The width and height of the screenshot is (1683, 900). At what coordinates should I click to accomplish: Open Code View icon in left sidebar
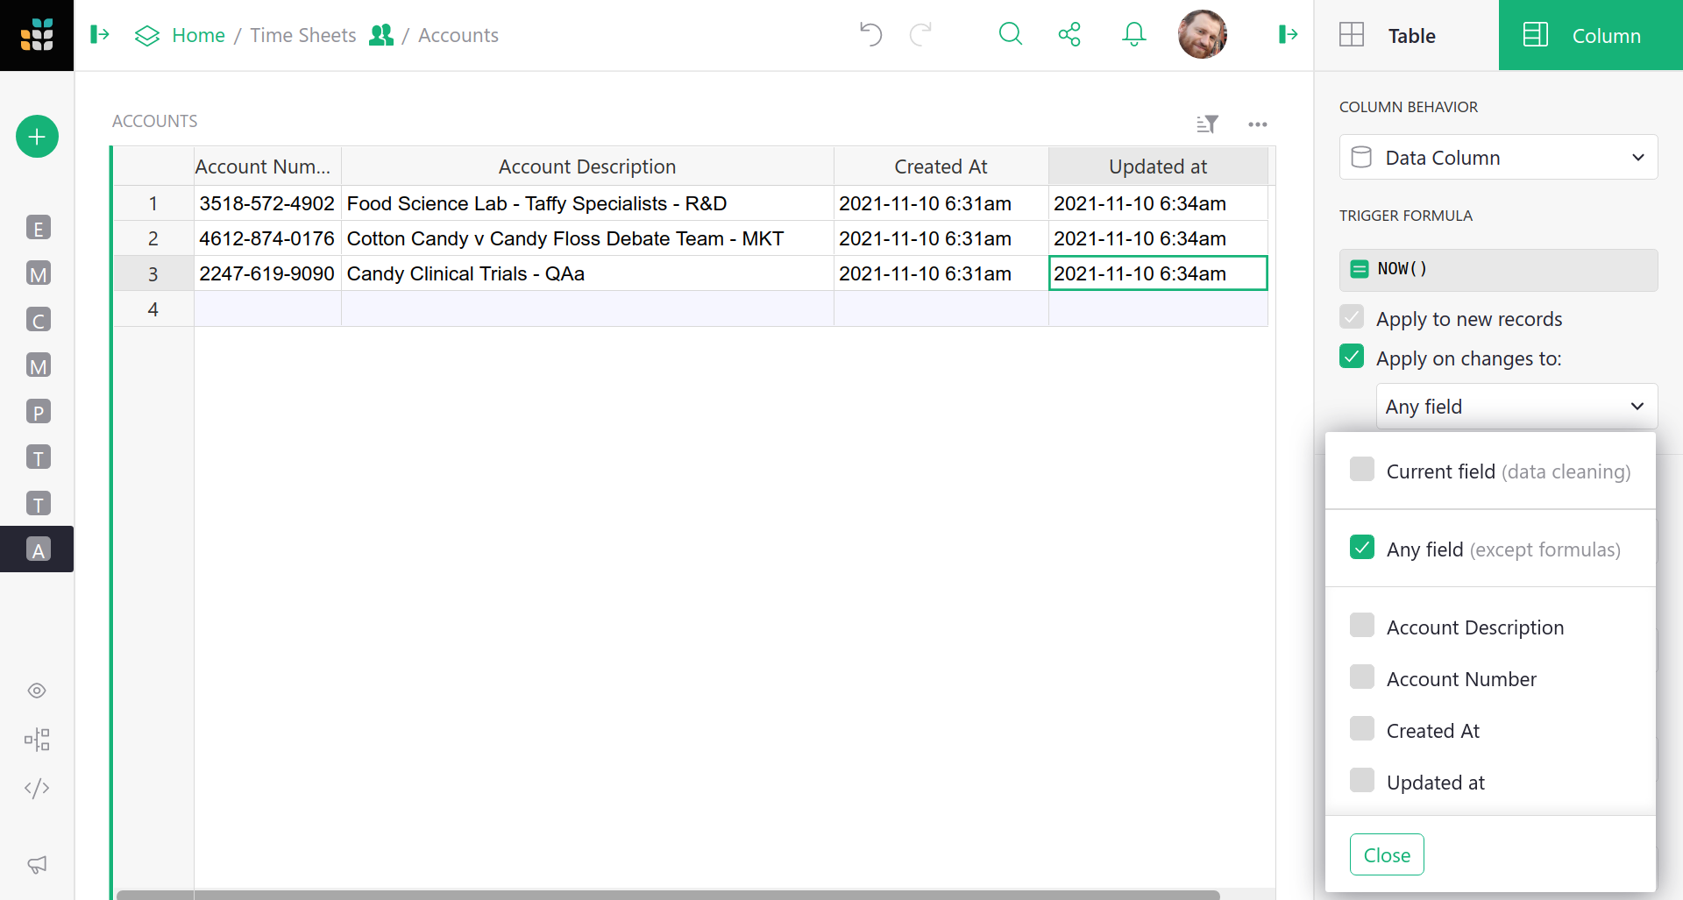37,789
